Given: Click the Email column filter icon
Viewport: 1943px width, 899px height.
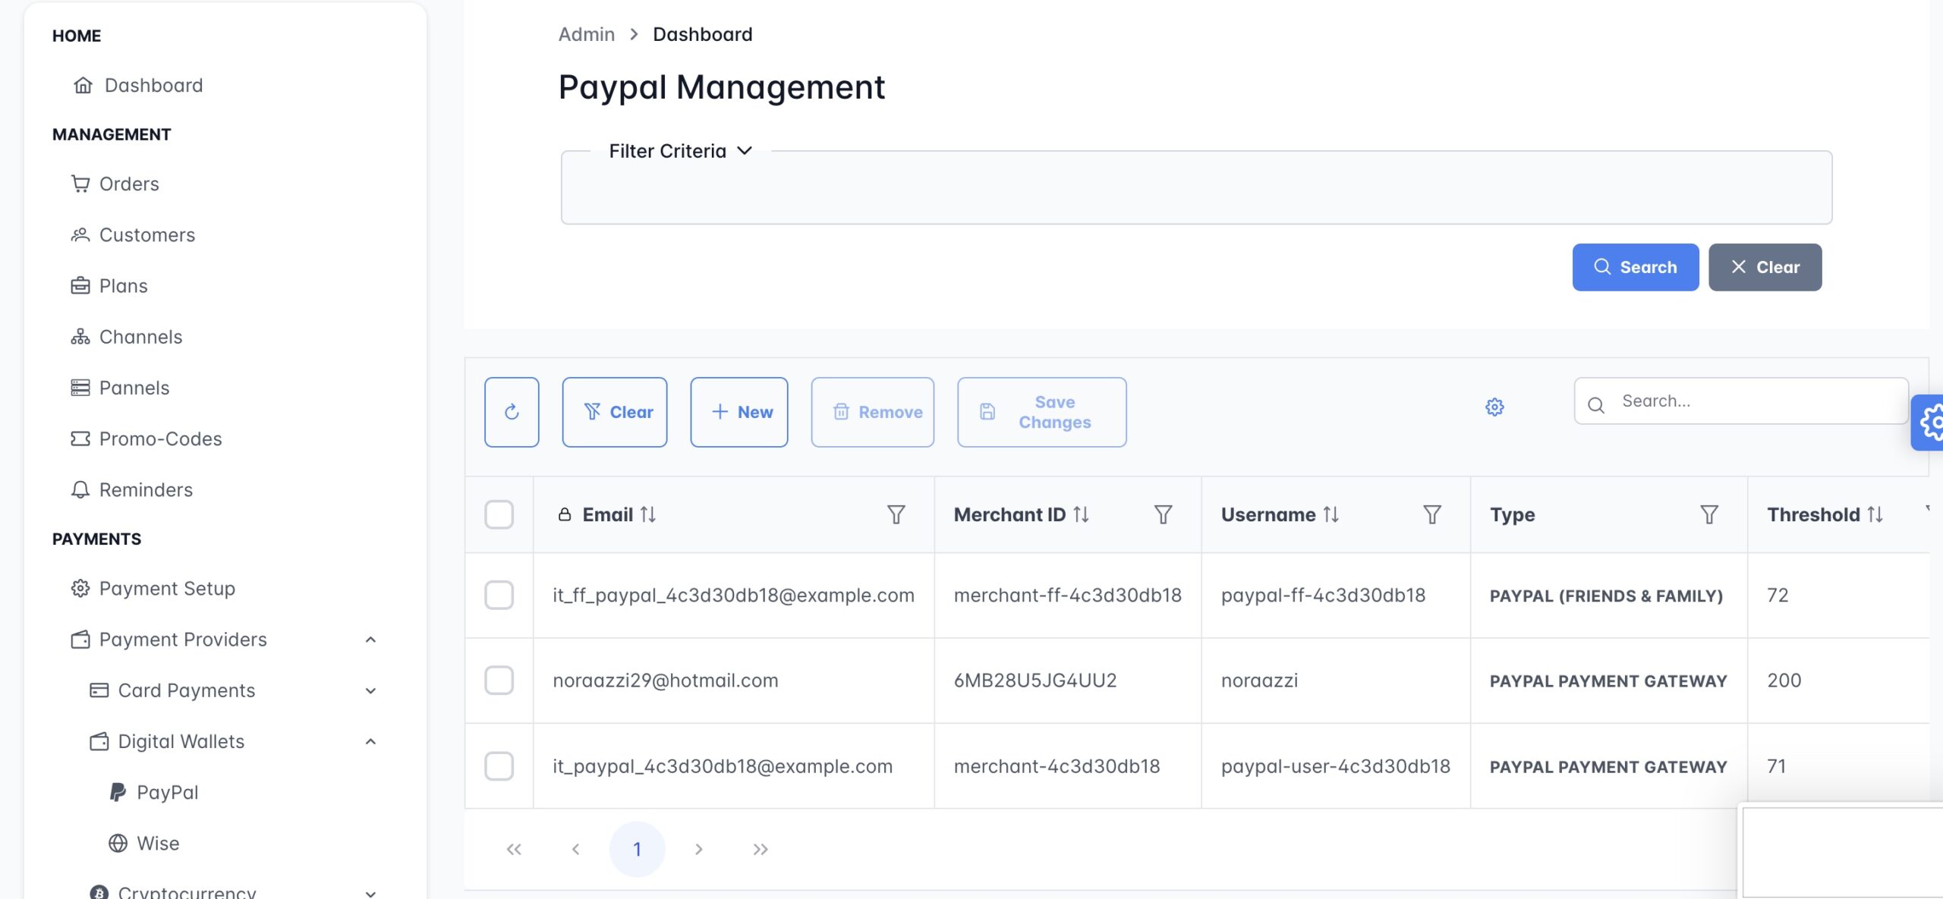Looking at the screenshot, I should tap(896, 515).
